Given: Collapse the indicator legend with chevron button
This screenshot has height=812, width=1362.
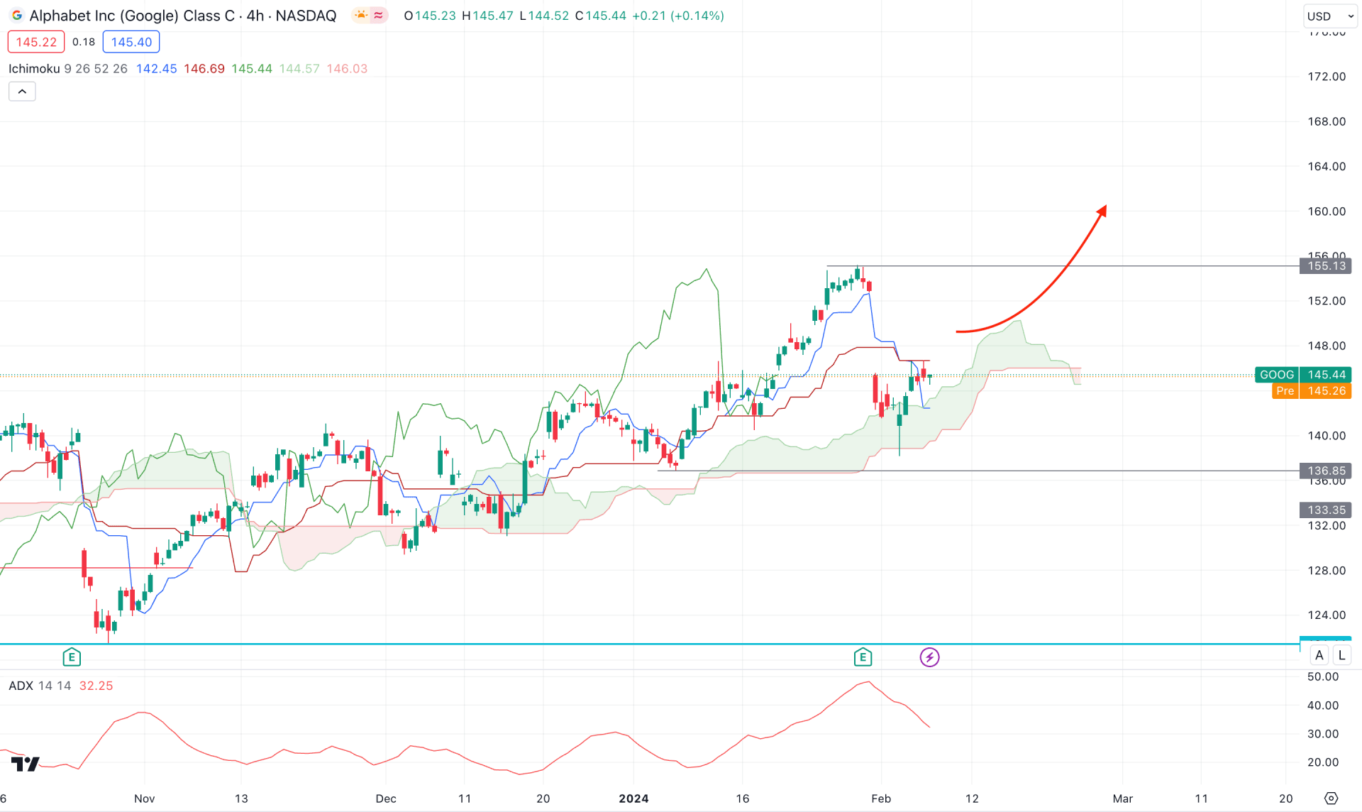Looking at the screenshot, I should coord(22,92).
